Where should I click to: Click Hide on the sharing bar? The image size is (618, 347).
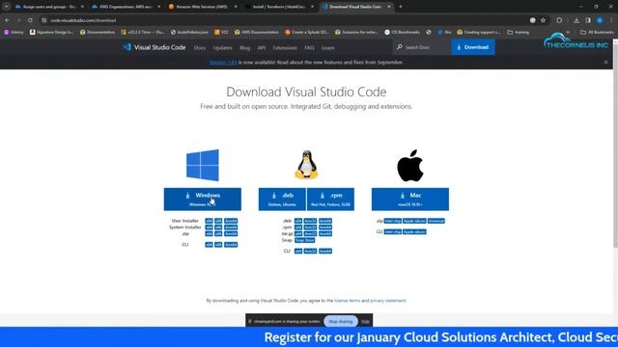[x=365, y=321]
